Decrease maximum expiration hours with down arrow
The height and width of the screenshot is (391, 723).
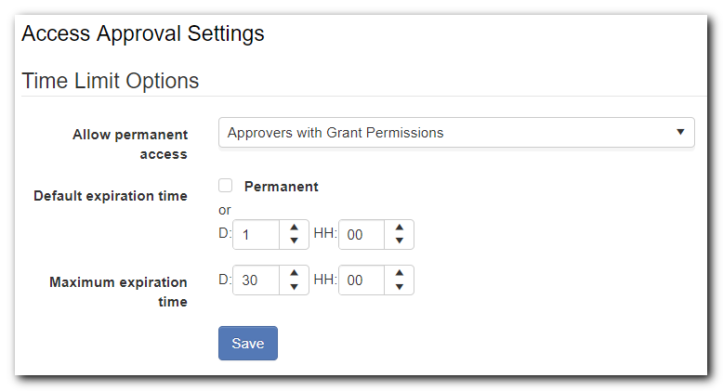(400, 287)
